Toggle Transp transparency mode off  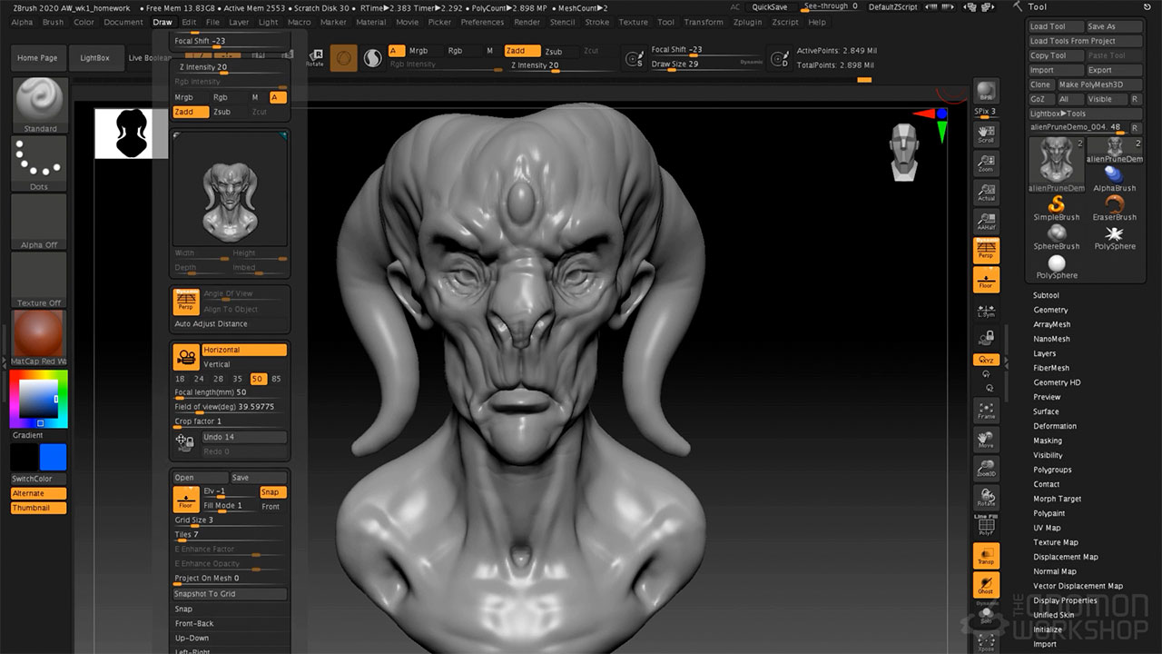point(986,556)
